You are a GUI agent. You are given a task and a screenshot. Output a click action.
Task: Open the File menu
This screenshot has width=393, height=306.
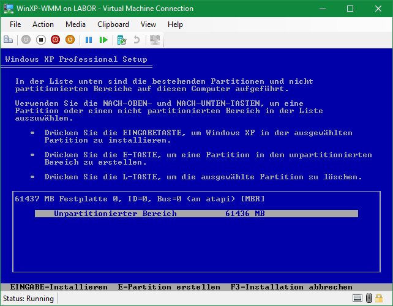[x=15, y=24]
